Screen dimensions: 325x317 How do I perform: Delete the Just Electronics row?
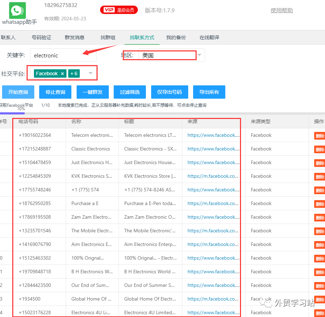click(x=320, y=163)
